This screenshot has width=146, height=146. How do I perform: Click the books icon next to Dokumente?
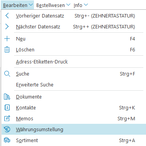pos(7,97)
